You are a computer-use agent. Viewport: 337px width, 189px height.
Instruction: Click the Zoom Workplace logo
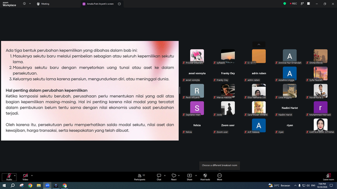pyautogui.click(x=9, y=4)
